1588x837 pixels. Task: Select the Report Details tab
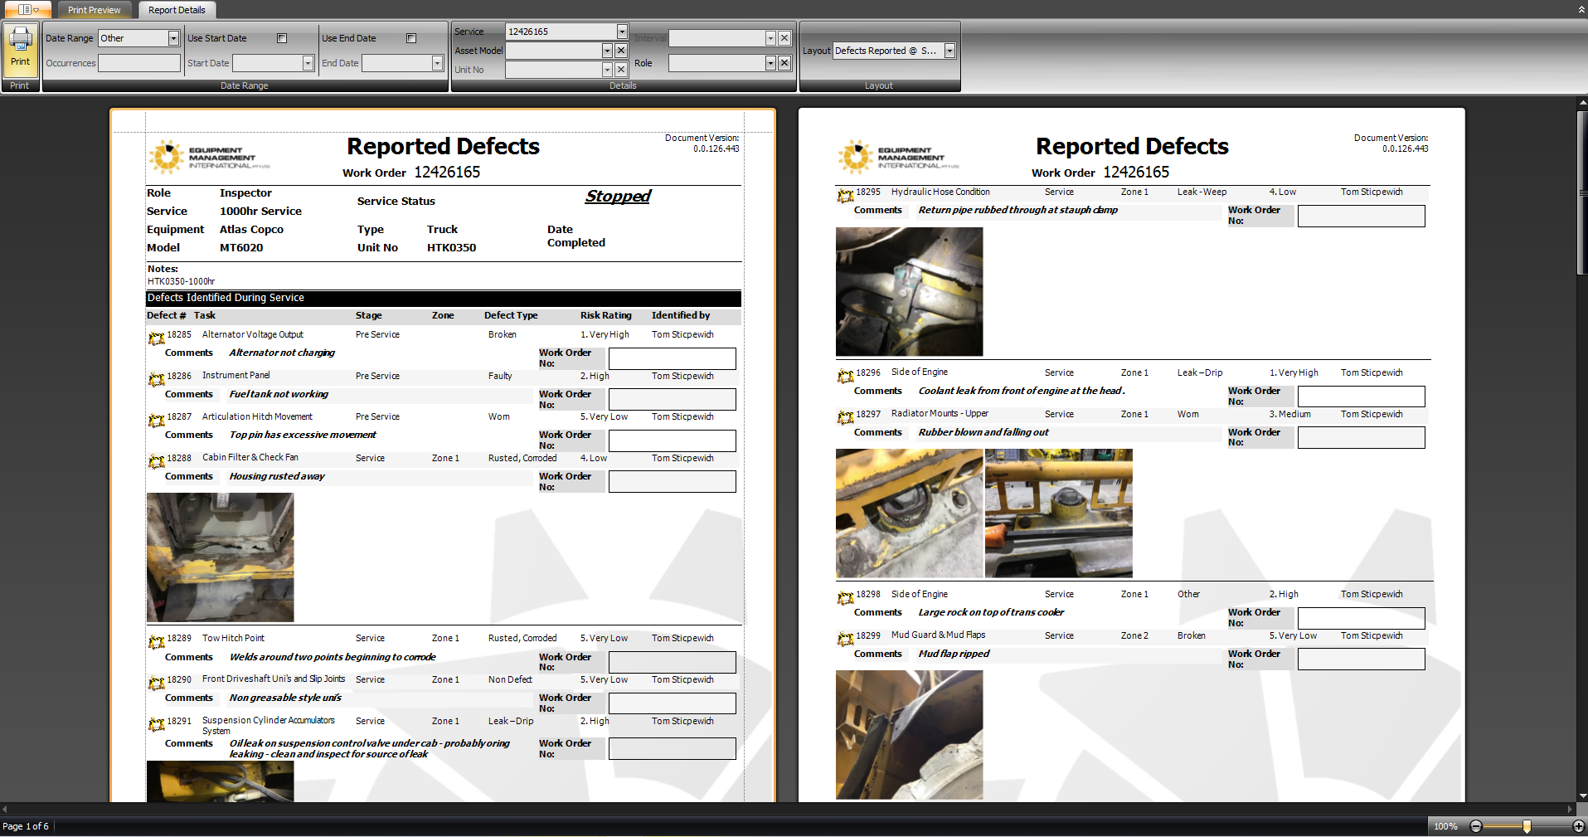pos(177,10)
